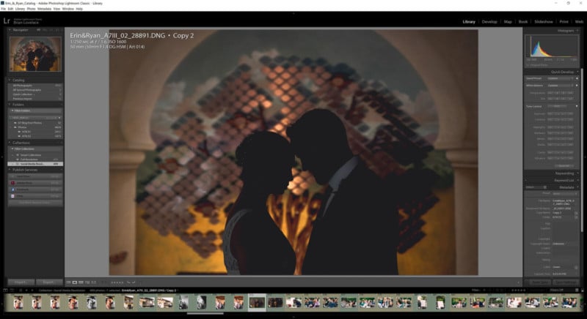Screen dimensions: 587x319
Task: Click main window display icon above filmstrip
Action: pyautogui.click(x=5, y=290)
